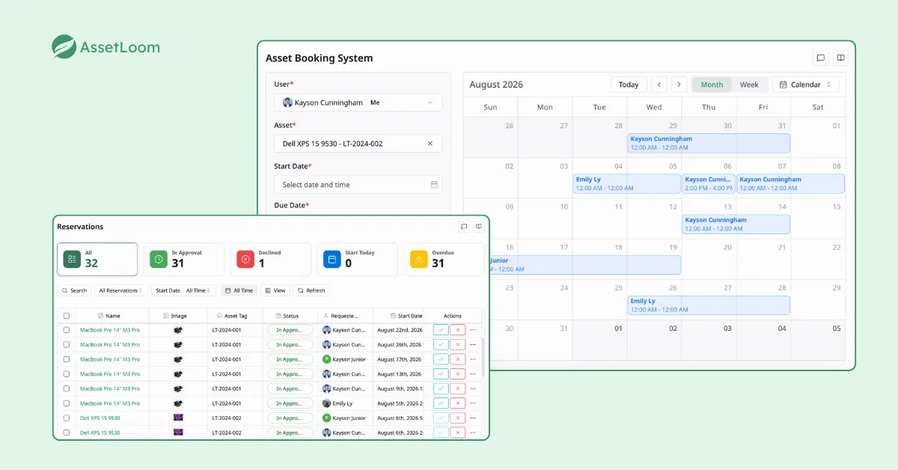Viewport: 898px width, 470px height.
Task: Open the View columns menu
Action: (x=275, y=290)
